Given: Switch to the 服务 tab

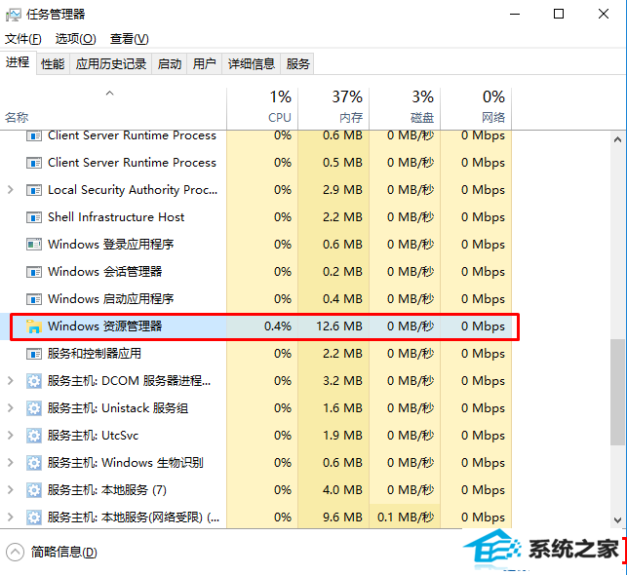Looking at the screenshot, I should pos(298,64).
